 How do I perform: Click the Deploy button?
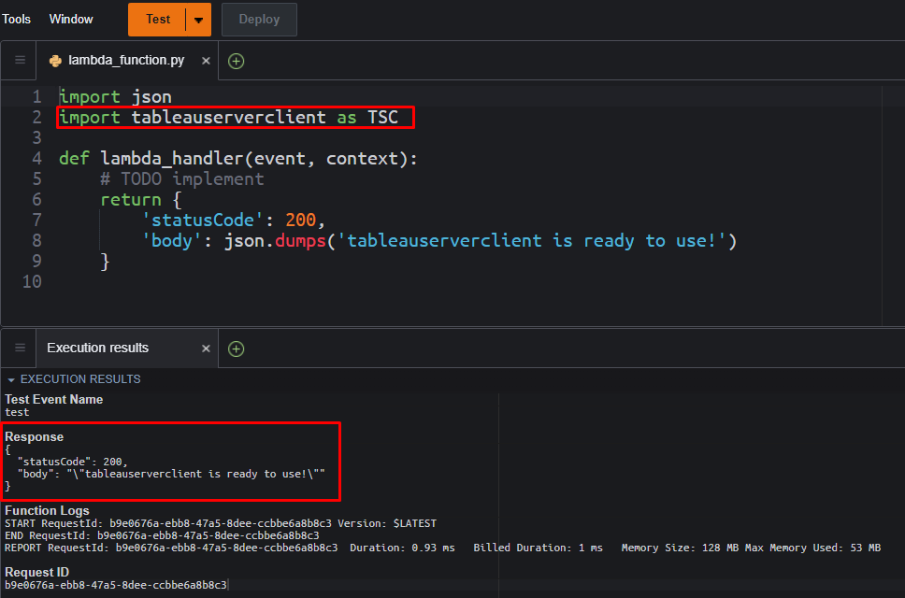click(x=259, y=19)
